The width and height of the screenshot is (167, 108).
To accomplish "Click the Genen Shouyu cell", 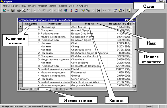I will pyautogui.click(x=89, y=79).
